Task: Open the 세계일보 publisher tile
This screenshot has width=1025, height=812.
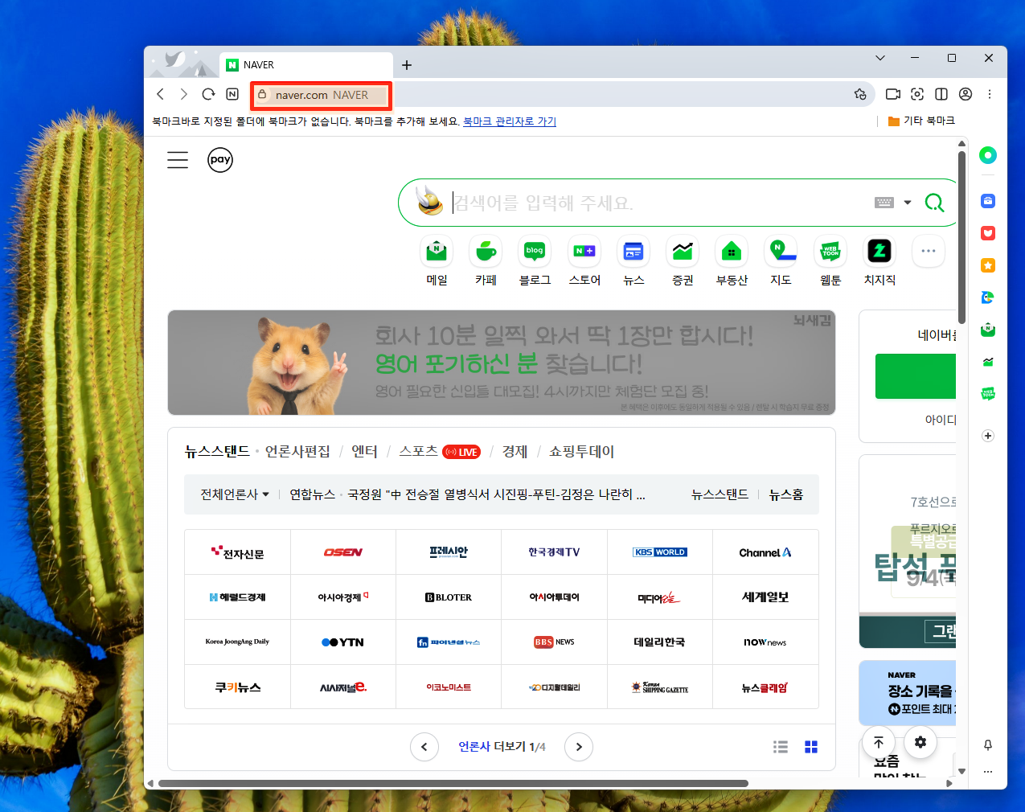Action: (765, 597)
